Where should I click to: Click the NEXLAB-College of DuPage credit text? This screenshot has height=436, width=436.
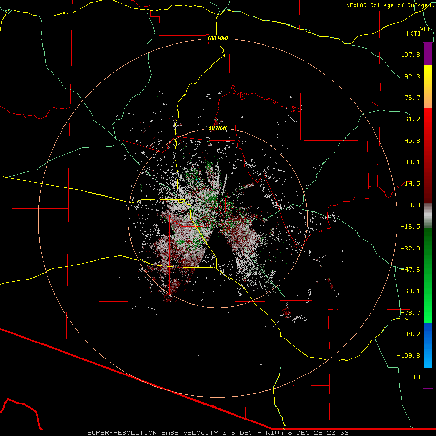click(390, 5)
